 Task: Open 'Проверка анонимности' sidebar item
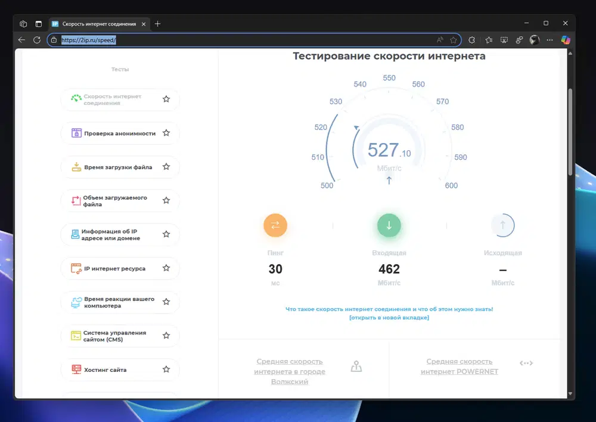point(120,134)
